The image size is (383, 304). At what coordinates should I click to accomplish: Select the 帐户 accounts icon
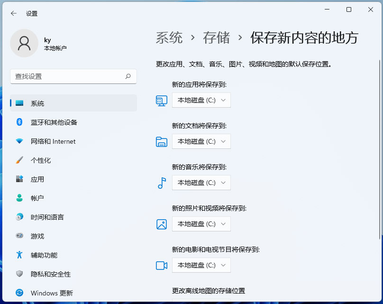point(19,198)
